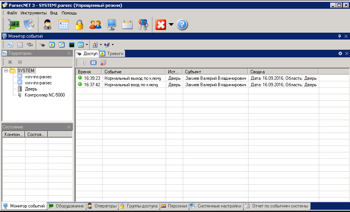Click the notepad with pencil icon
Image resolution: width=350 pixels, height=212 pixels.
[x=62, y=44]
